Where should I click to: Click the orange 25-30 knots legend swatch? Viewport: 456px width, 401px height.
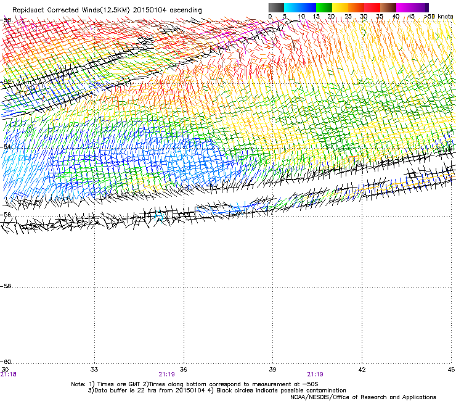356,7
